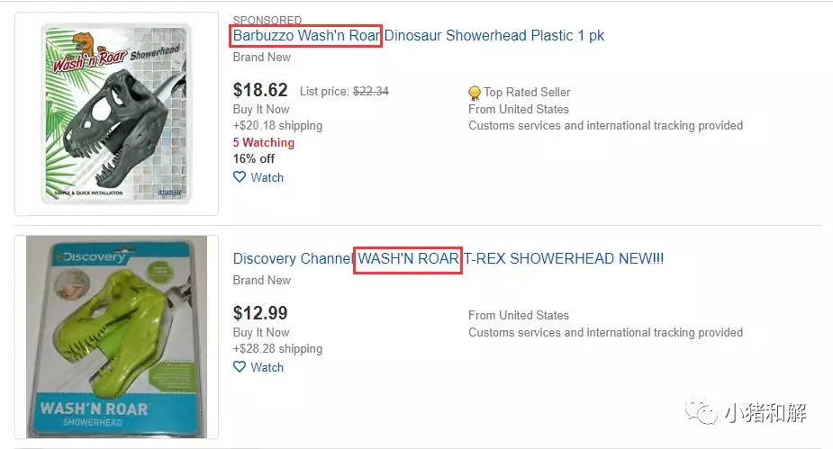Image resolution: width=833 pixels, height=449 pixels.
Task: Click the Top Rated Seller ribbon icon
Action: click(x=475, y=93)
